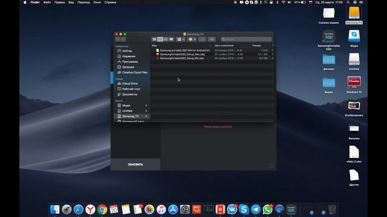Switch Finder to gallery view
387x217 pixels.
point(171,39)
